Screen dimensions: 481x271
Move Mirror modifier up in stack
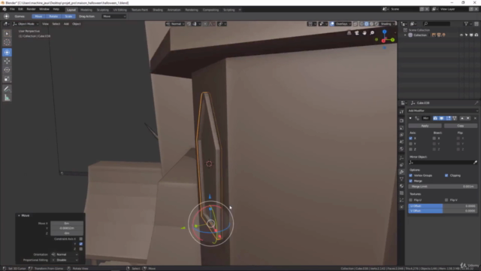tap(462, 118)
